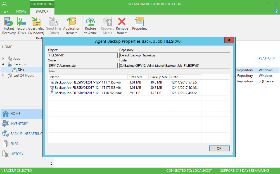Click the 1 BACKUP SELECTED status text
Viewport: 280px width, 174px height.
[x=16, y=171]
